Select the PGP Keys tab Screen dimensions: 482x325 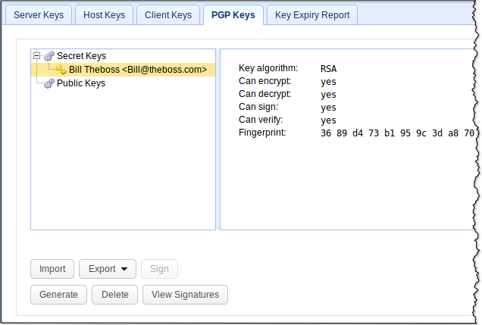233,14
